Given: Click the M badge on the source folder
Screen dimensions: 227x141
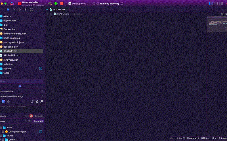Looking at the screenshot, I should 41,69.
